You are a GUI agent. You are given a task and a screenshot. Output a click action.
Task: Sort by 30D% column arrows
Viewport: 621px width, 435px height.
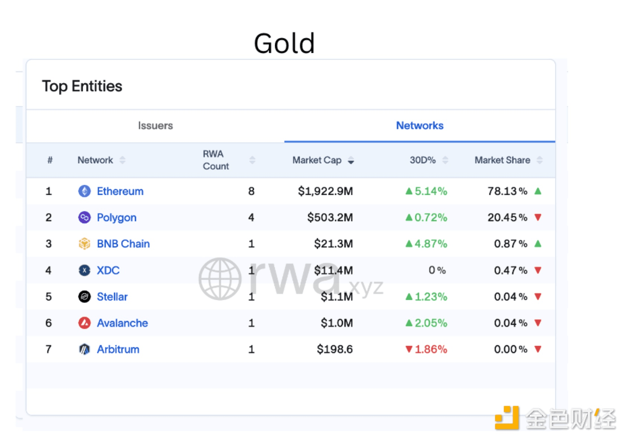click(445, 160)
